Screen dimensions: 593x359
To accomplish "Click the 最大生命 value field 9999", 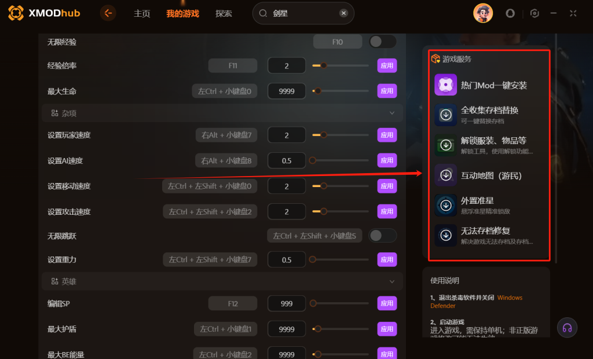I will (286, 91).
